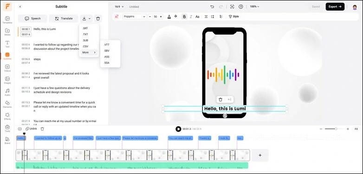
Task: Click the AI text tool icon
Action: point(117,16)
